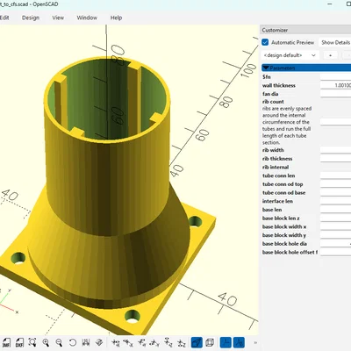This screenshot has height=351, width=351.
Task: Open the Window menu
Action: coord(87,18)
